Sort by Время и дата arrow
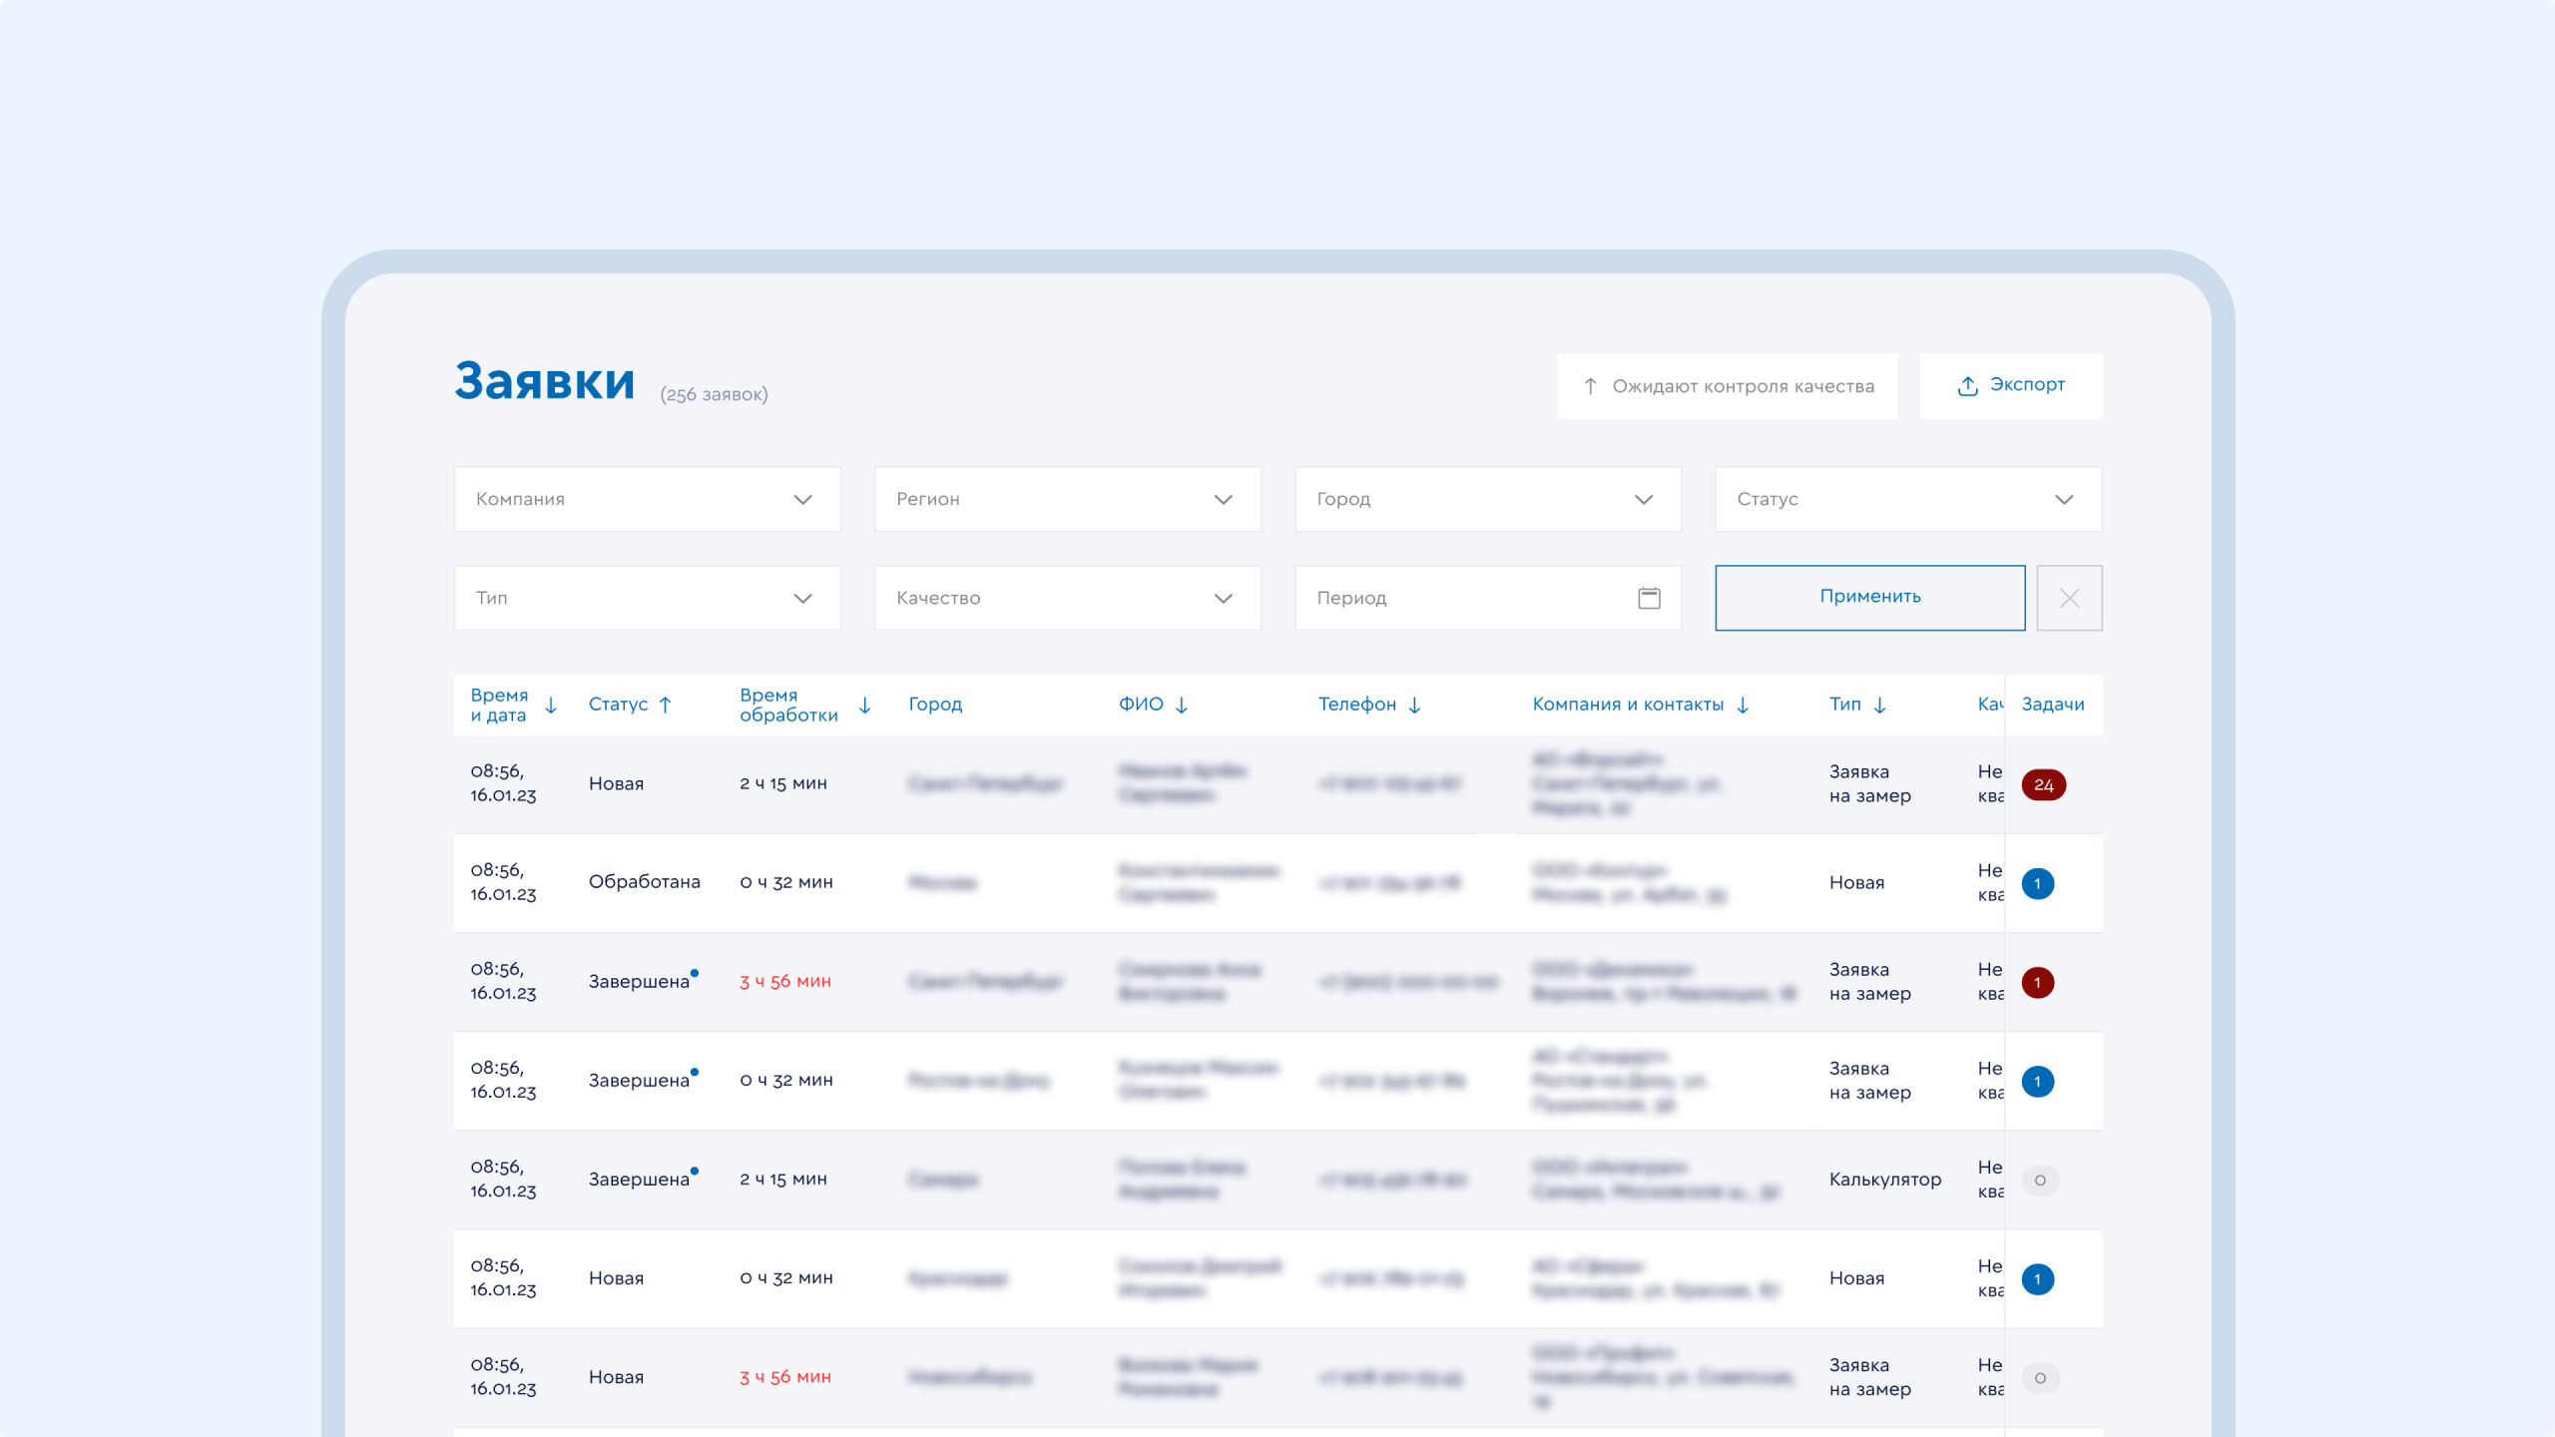The image size is (2555, 1437). (x=551, y=706)
